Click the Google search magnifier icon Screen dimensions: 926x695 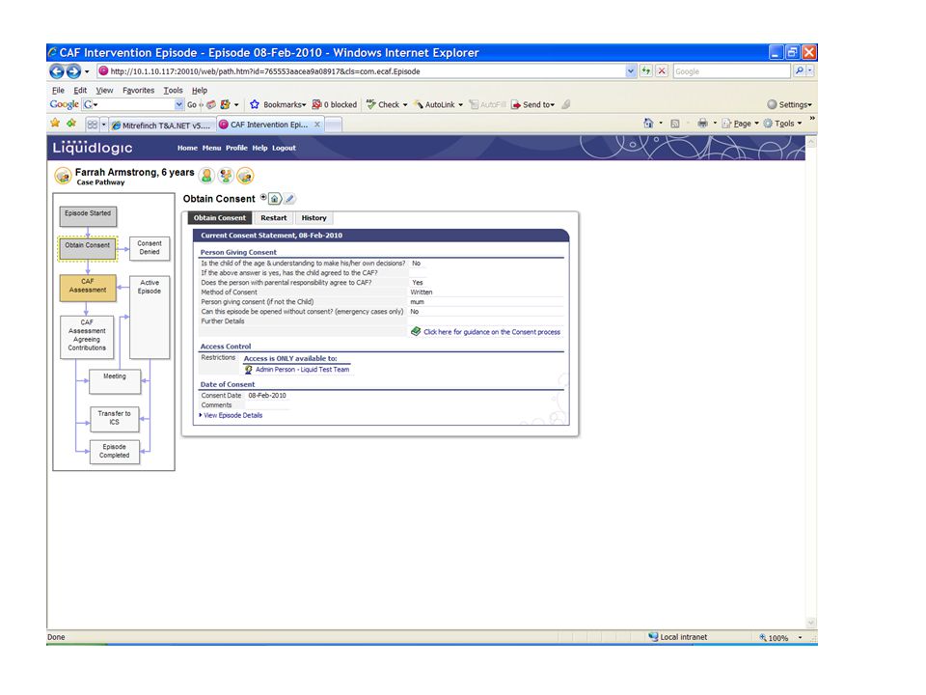799,70
